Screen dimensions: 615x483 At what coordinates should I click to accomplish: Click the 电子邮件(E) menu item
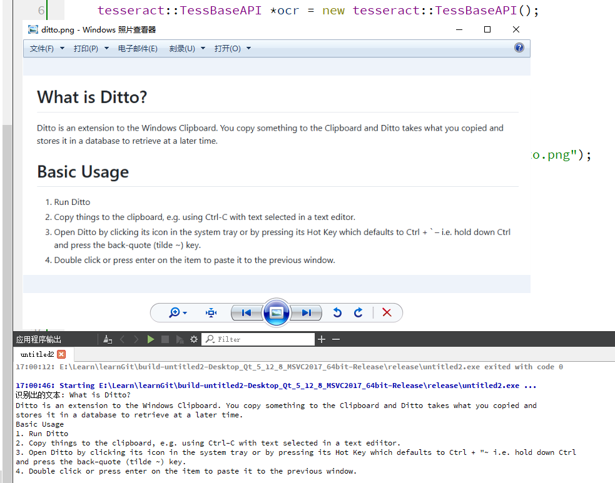pyautogui.click(x=138, y=49)
